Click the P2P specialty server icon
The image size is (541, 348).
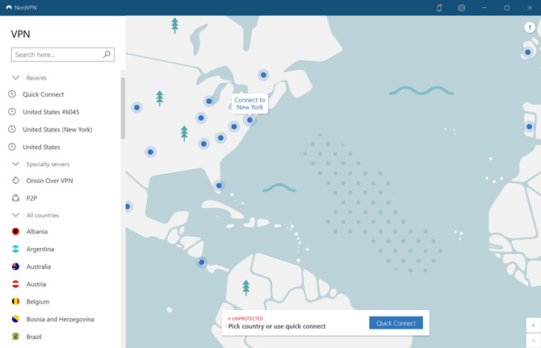15,198
